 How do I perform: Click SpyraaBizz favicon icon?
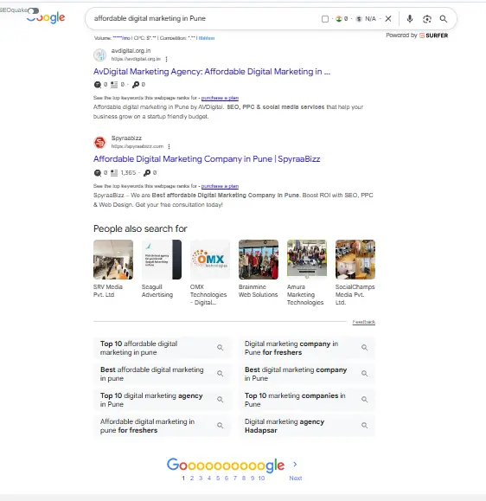coord(99,142)
